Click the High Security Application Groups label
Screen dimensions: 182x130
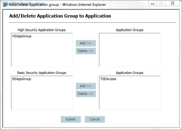click(42, 30)
